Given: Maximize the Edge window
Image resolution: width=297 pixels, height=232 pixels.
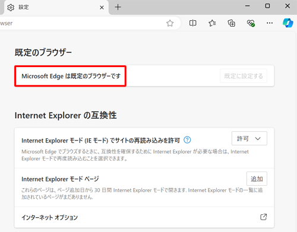Looking at the screenshot, I should coord(267,6).
